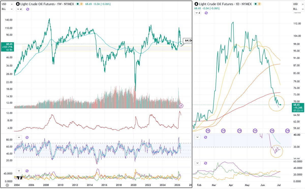Click the 12.00 label on weekly ATR pane scale
Screen dimensions: 305x189
tap(9, 113)
